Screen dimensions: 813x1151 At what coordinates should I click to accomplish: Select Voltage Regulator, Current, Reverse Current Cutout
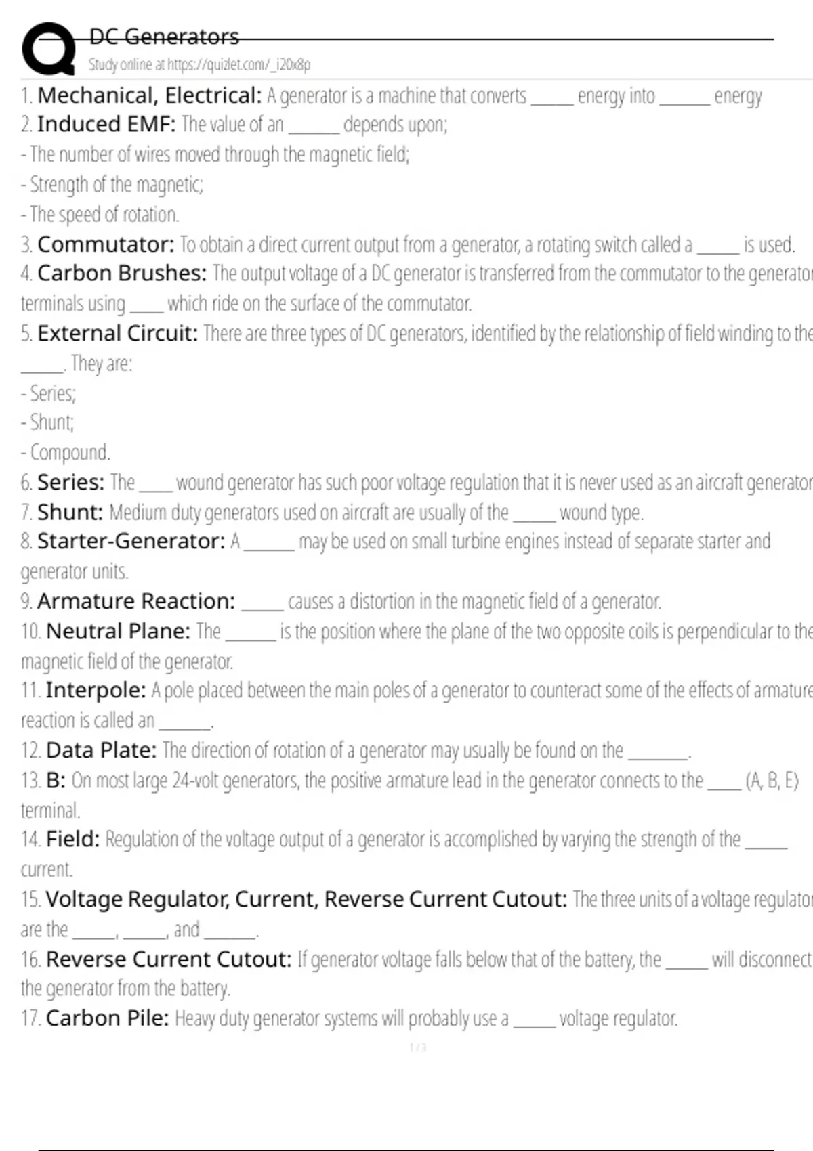pyautogui.click(x=306, y=899)
